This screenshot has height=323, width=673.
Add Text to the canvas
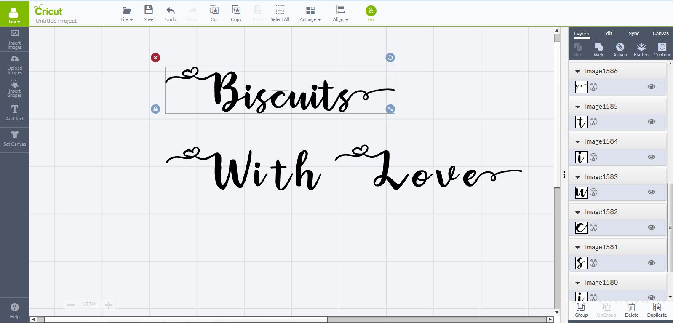(x=15, y=113)
